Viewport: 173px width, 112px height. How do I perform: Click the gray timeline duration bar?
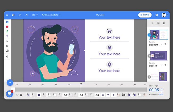pos(81,89)
